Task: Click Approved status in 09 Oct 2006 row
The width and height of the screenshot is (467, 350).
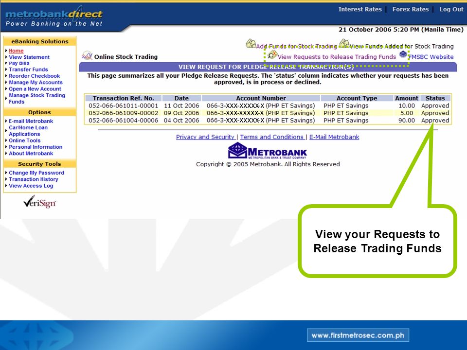Action: click(435, 113)
